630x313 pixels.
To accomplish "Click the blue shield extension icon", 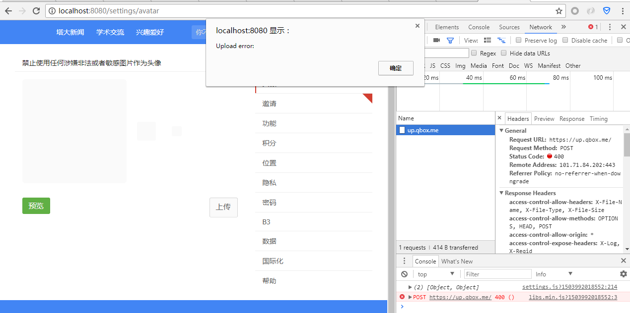I will click(607, 10).
